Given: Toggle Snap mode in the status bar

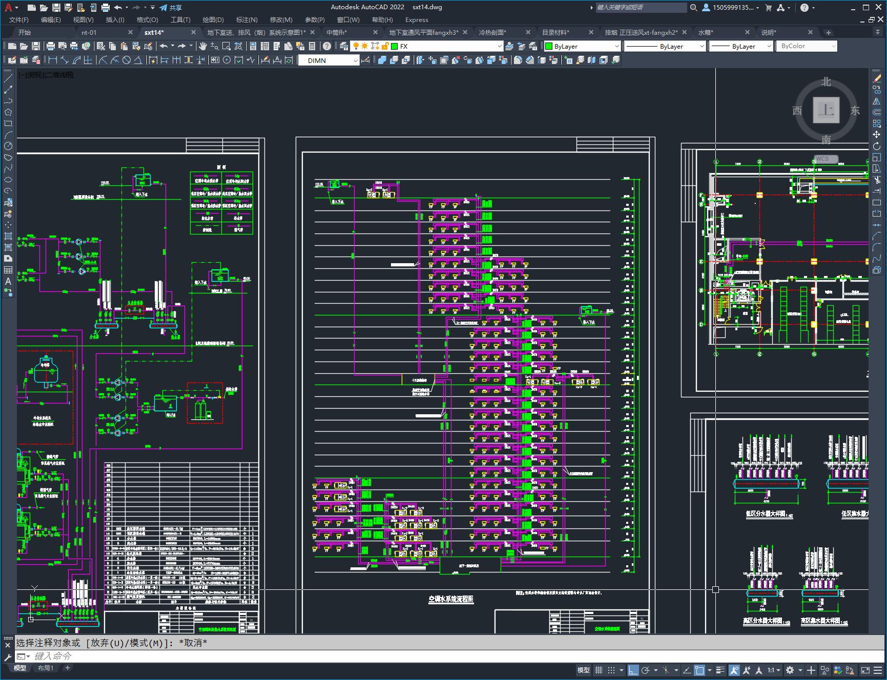Looking at the screenshot, I should coord(611,670).
